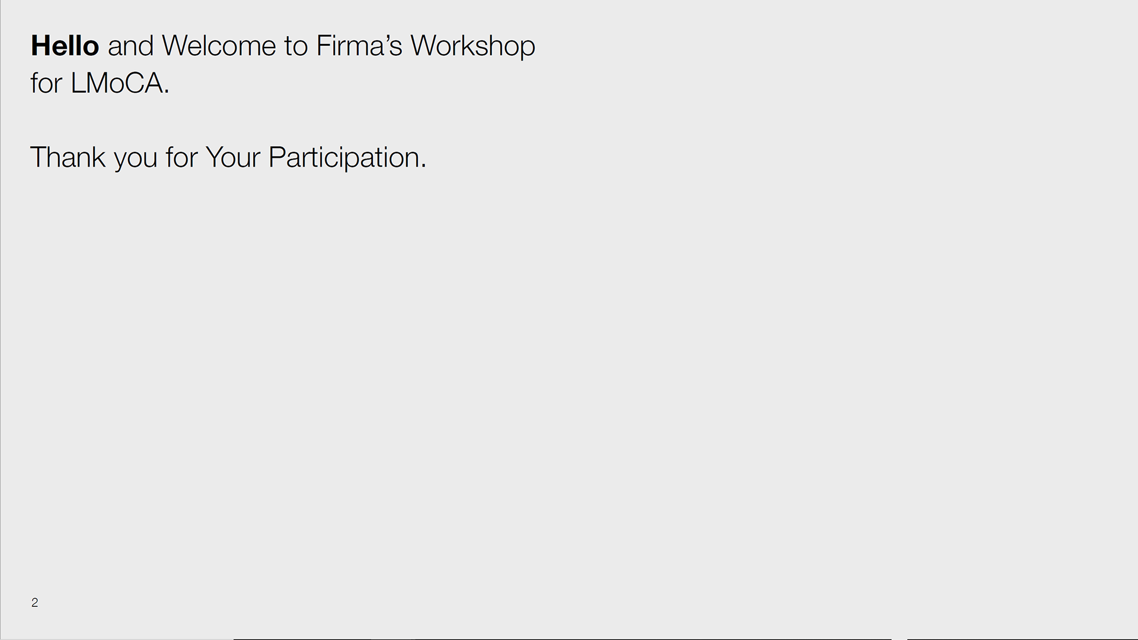Click the word 'and' after Hello

(130, 46)
